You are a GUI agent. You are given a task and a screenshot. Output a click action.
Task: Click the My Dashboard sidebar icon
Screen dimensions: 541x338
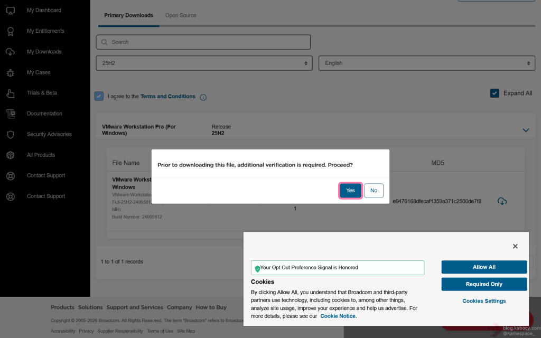(10, 11)
